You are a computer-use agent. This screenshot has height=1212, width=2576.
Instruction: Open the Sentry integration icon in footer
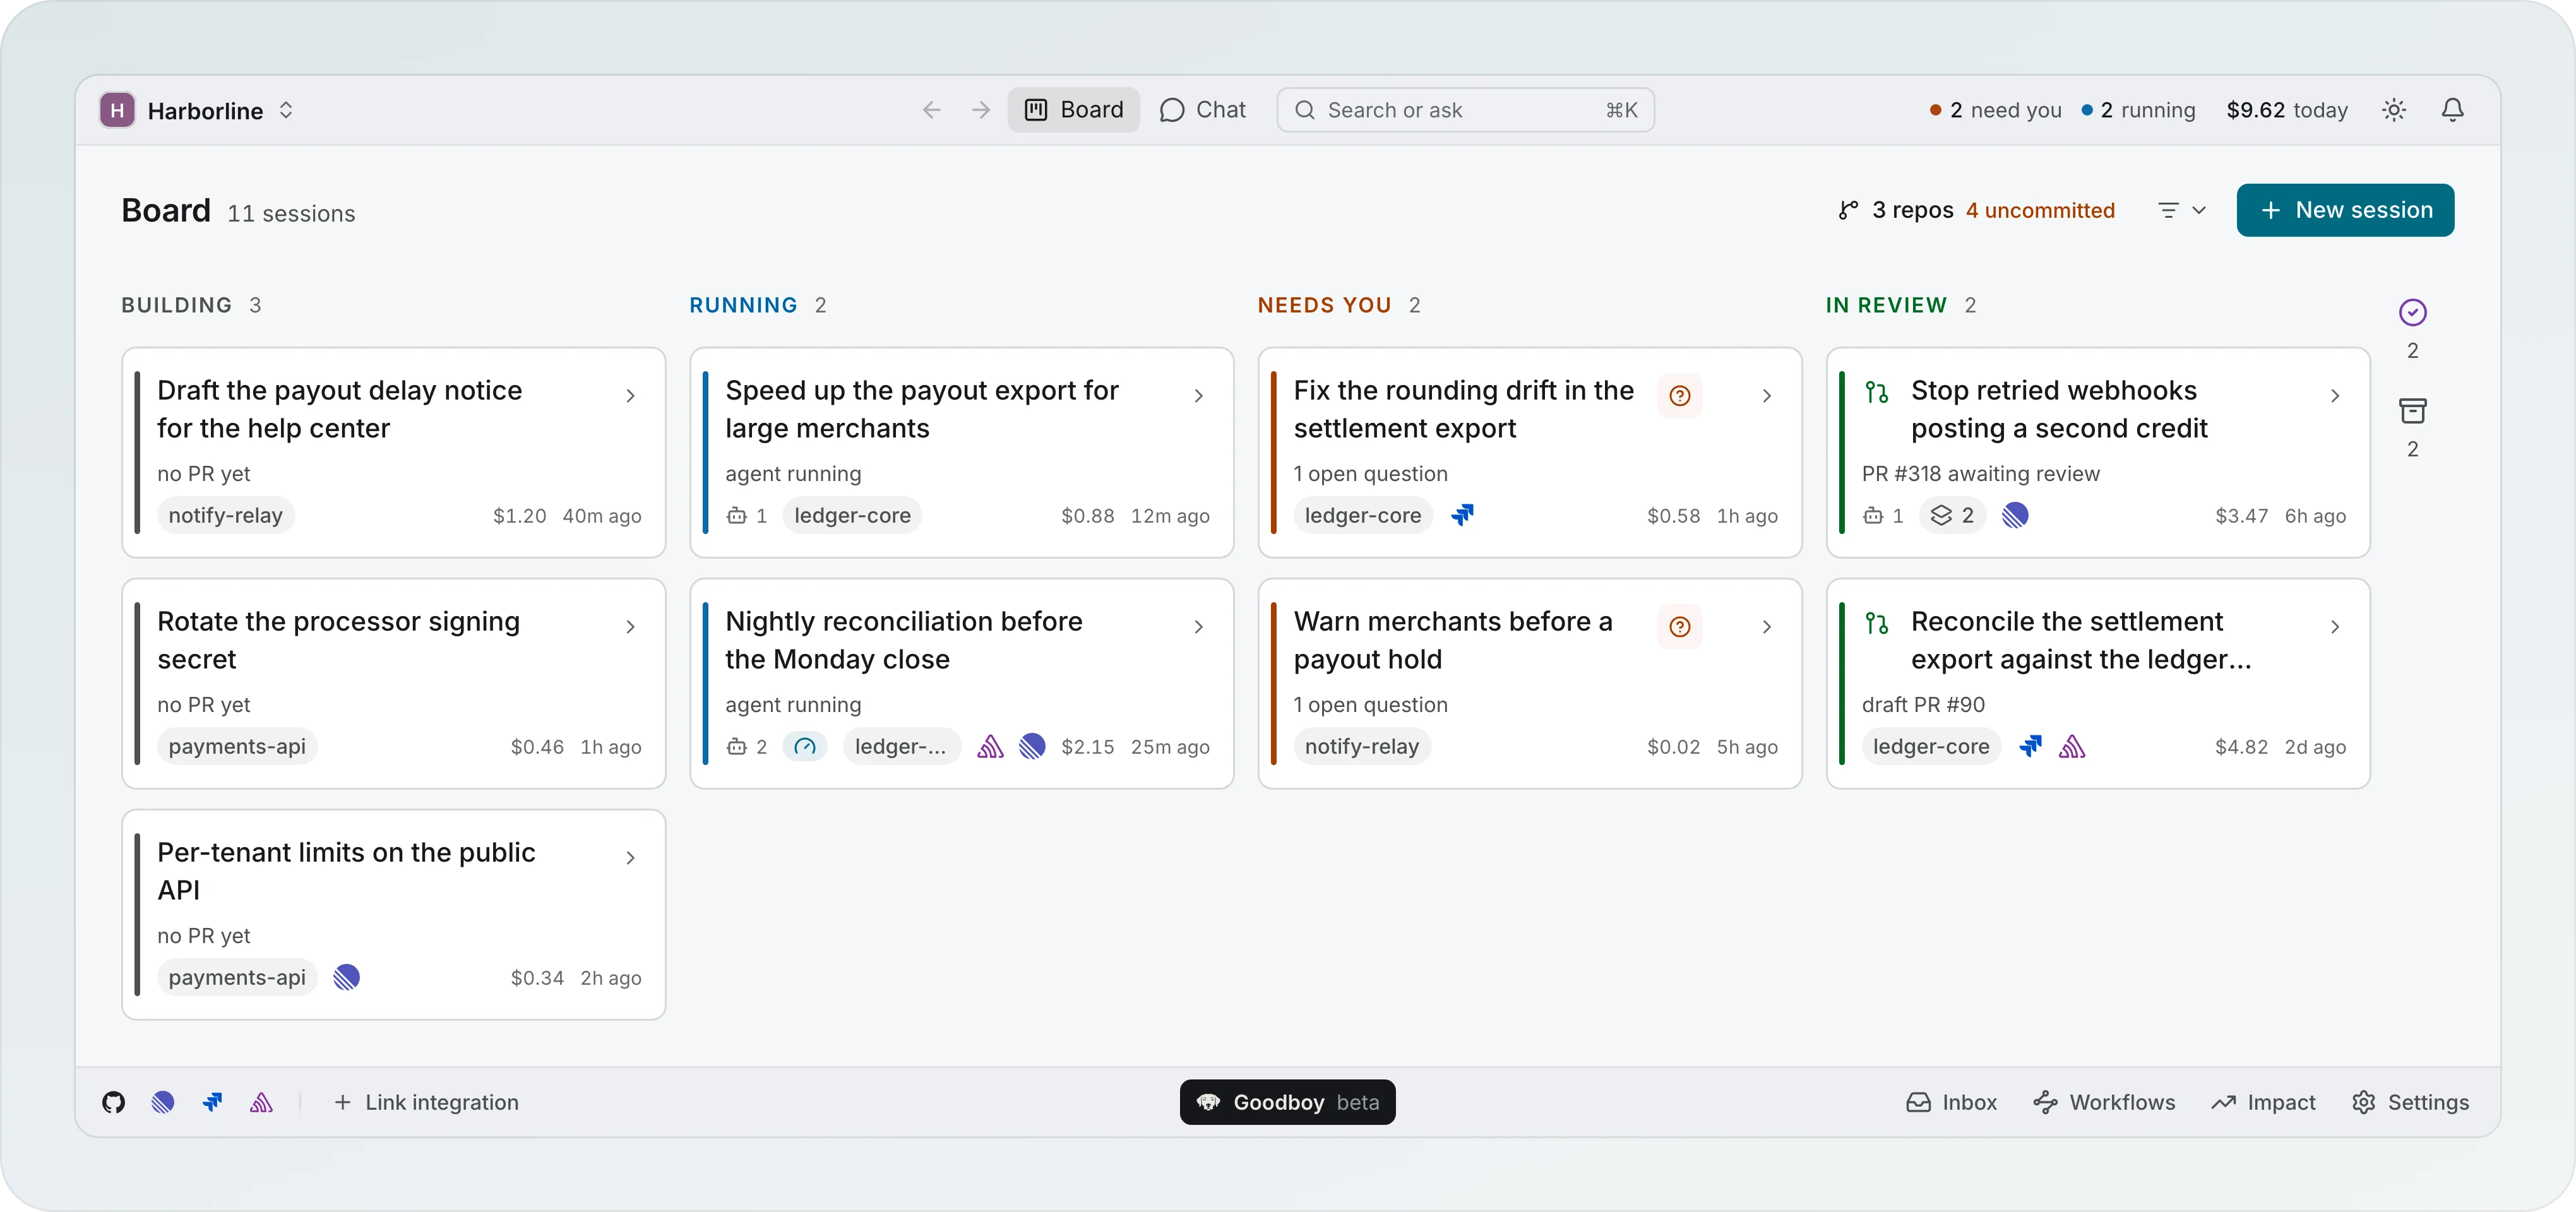[x=261, y=1102]
